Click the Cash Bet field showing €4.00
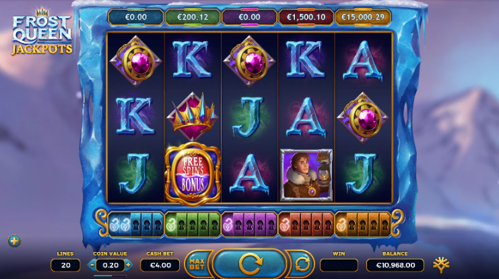499x279 pixels. pos(160,265)
